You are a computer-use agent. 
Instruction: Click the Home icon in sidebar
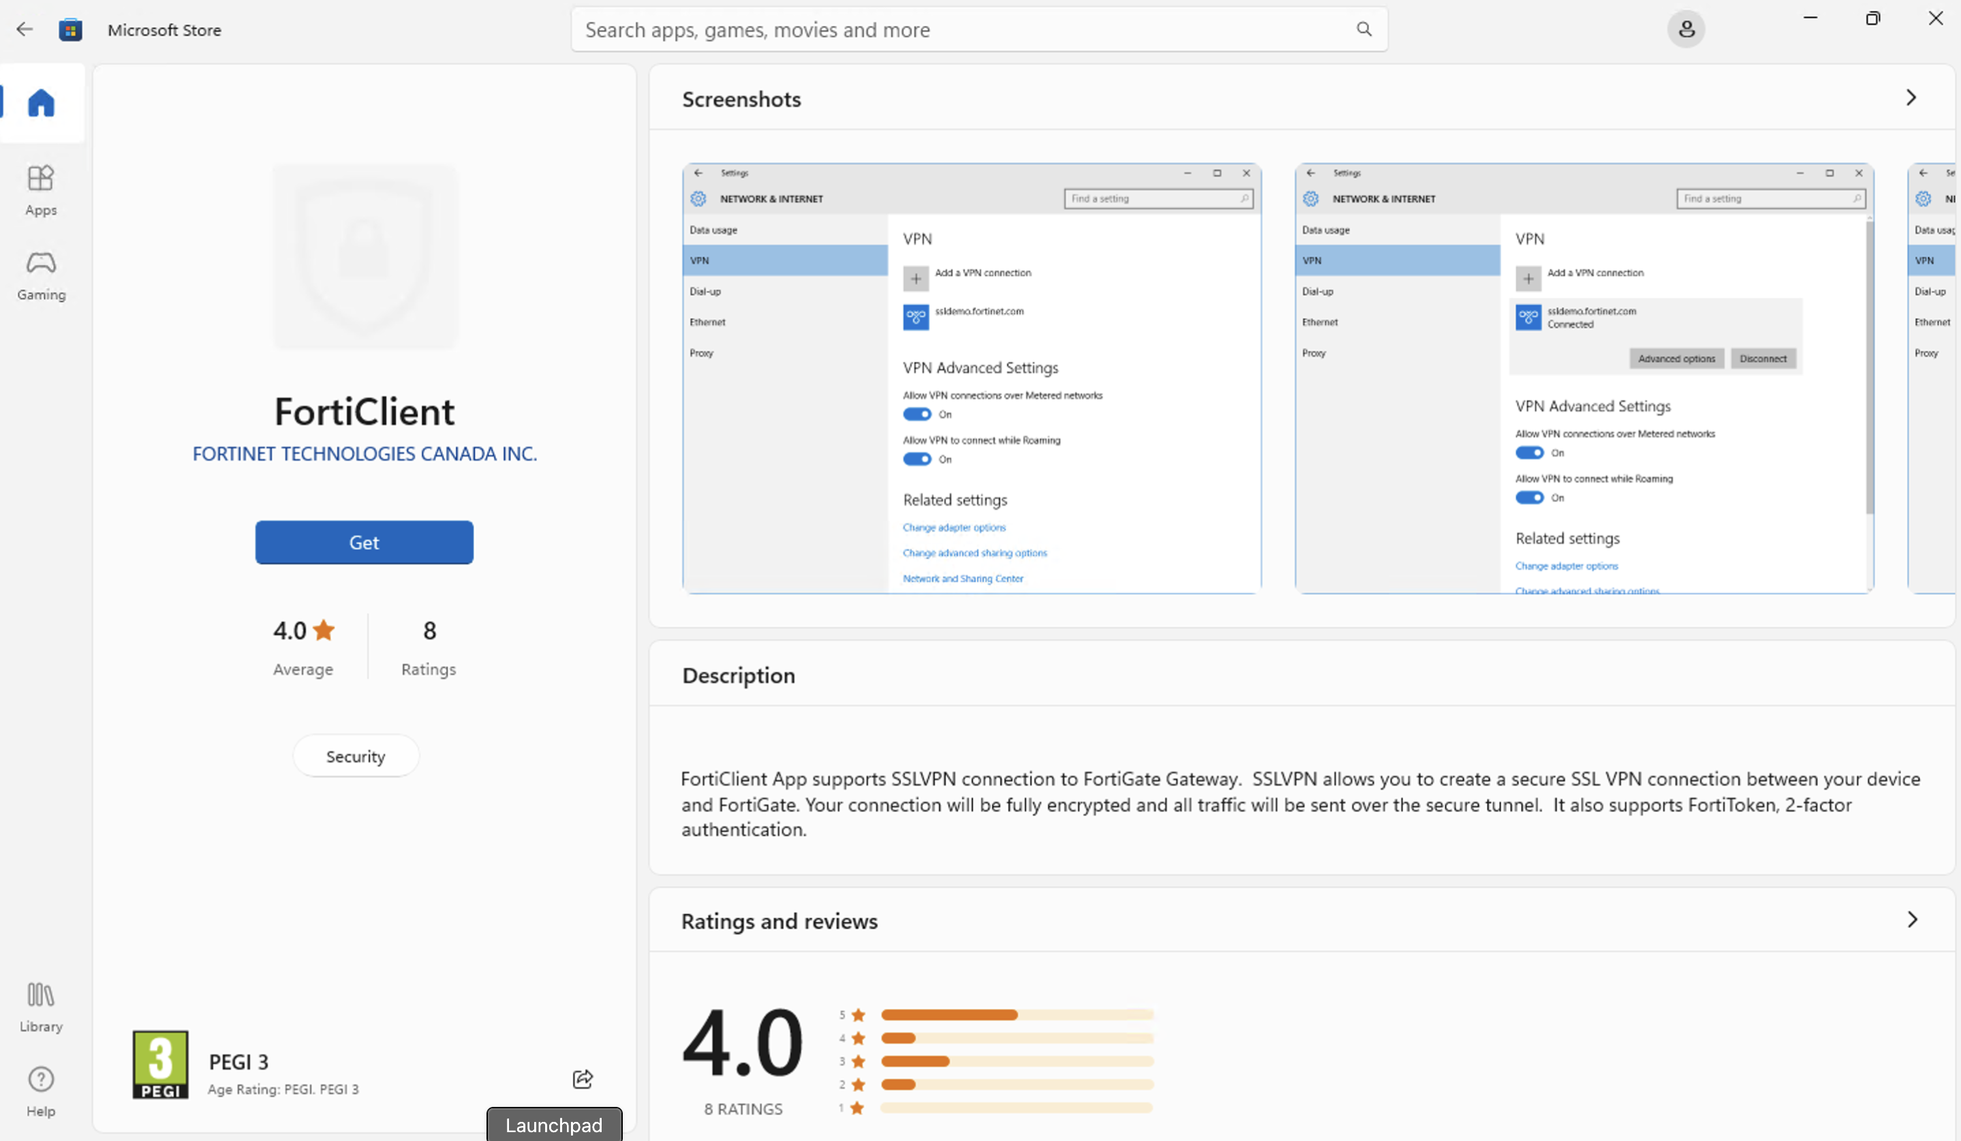pos(42,103)
